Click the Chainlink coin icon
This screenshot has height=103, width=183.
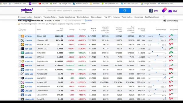click(23, 91)
